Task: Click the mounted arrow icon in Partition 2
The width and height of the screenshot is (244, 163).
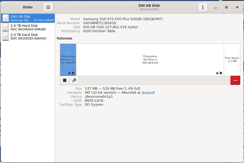Action: (221, 73)
